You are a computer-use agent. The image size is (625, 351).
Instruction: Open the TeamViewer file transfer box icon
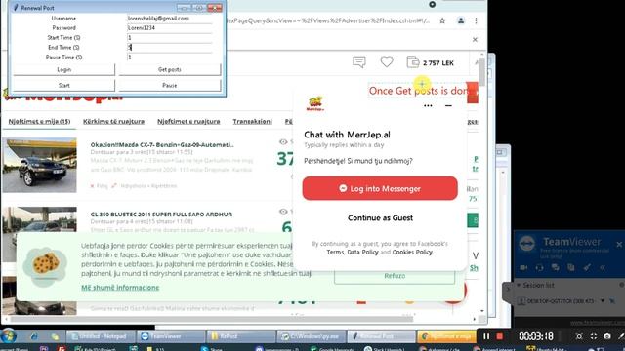click(570, 267)
